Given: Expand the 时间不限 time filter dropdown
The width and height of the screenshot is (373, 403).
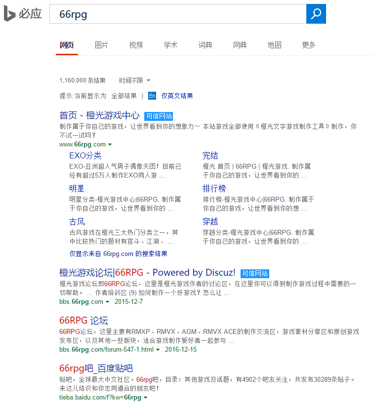Looking at the screenshot, I should pyautogui.click(x=134, y=80).
